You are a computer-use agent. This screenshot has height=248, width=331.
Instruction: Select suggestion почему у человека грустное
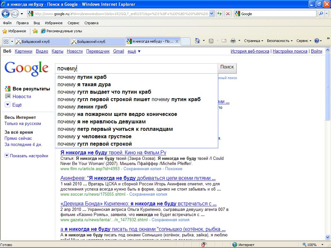coord(136,137)
